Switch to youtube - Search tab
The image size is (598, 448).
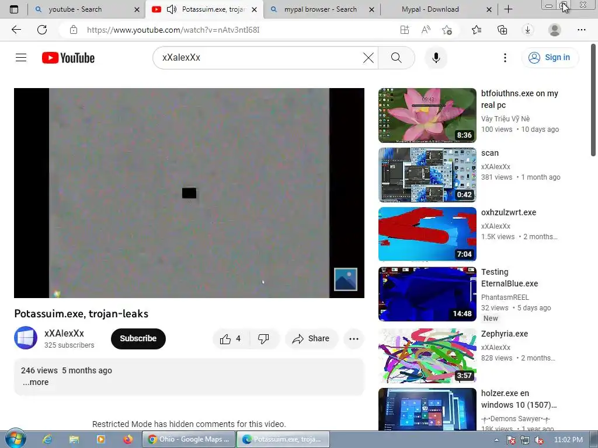(75, 9)
